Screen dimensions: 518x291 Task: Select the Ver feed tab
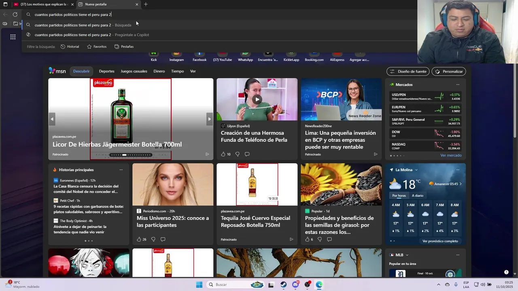pyautogui.click(x=193, y=71)
